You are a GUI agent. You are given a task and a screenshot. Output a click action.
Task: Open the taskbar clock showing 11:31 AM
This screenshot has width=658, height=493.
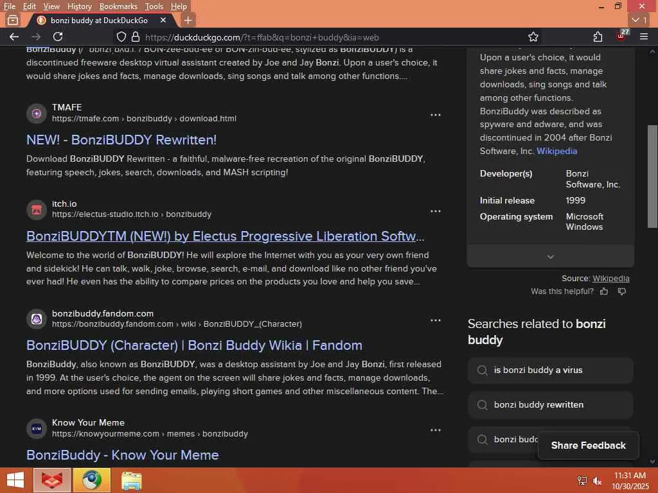[630, 481]
